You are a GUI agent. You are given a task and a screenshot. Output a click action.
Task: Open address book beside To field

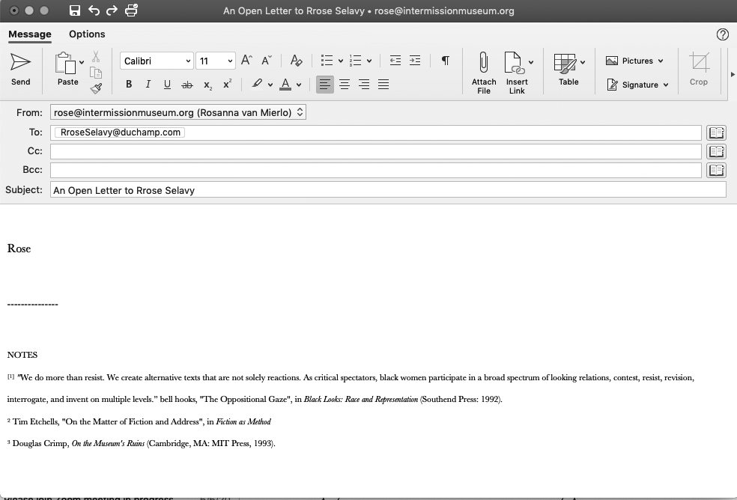[x=716, y=132]
